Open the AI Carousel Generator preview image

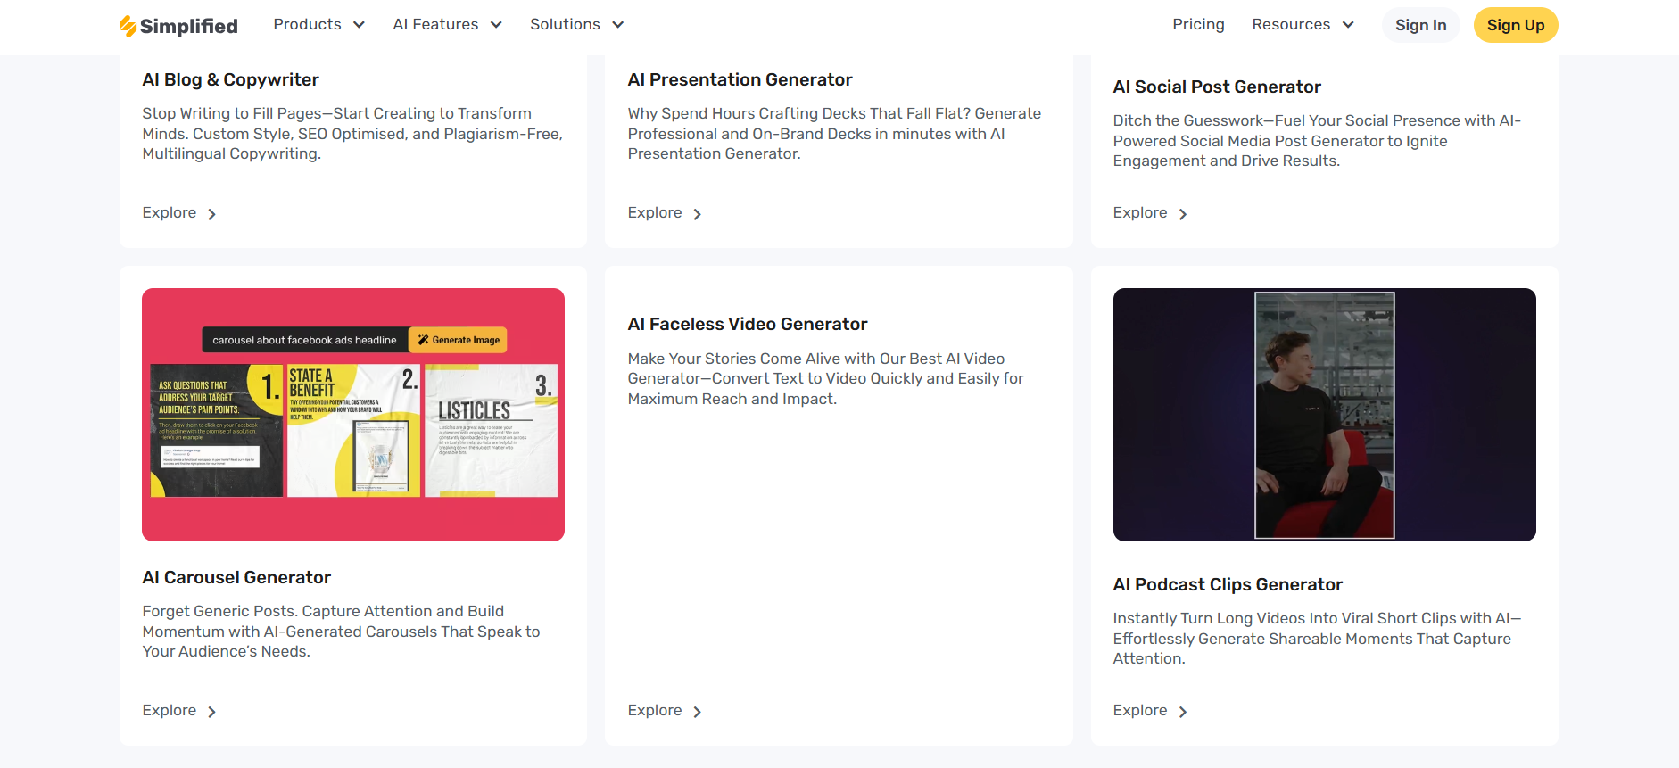click(353, 415)
